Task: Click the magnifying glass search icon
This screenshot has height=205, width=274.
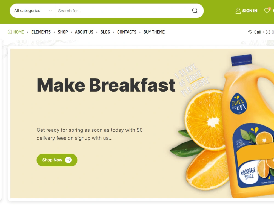Action: 195,11
